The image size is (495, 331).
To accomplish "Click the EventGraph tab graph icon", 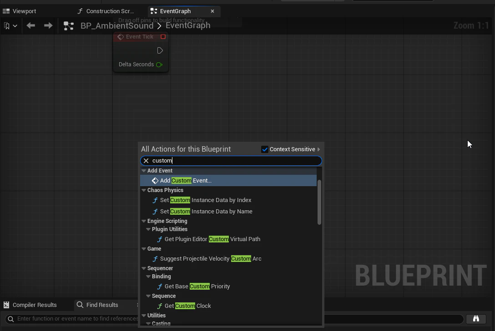I will pos(154,11).
